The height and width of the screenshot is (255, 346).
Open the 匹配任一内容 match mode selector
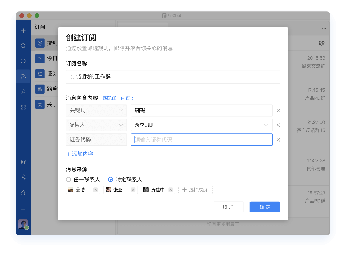tap(118, 98)
